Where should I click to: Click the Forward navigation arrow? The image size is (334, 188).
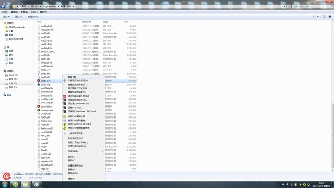coord(8,6)
